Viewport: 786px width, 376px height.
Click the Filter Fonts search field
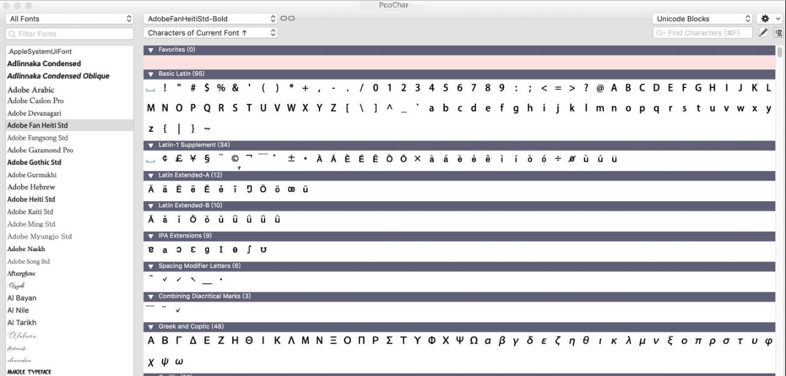[69, 32]
